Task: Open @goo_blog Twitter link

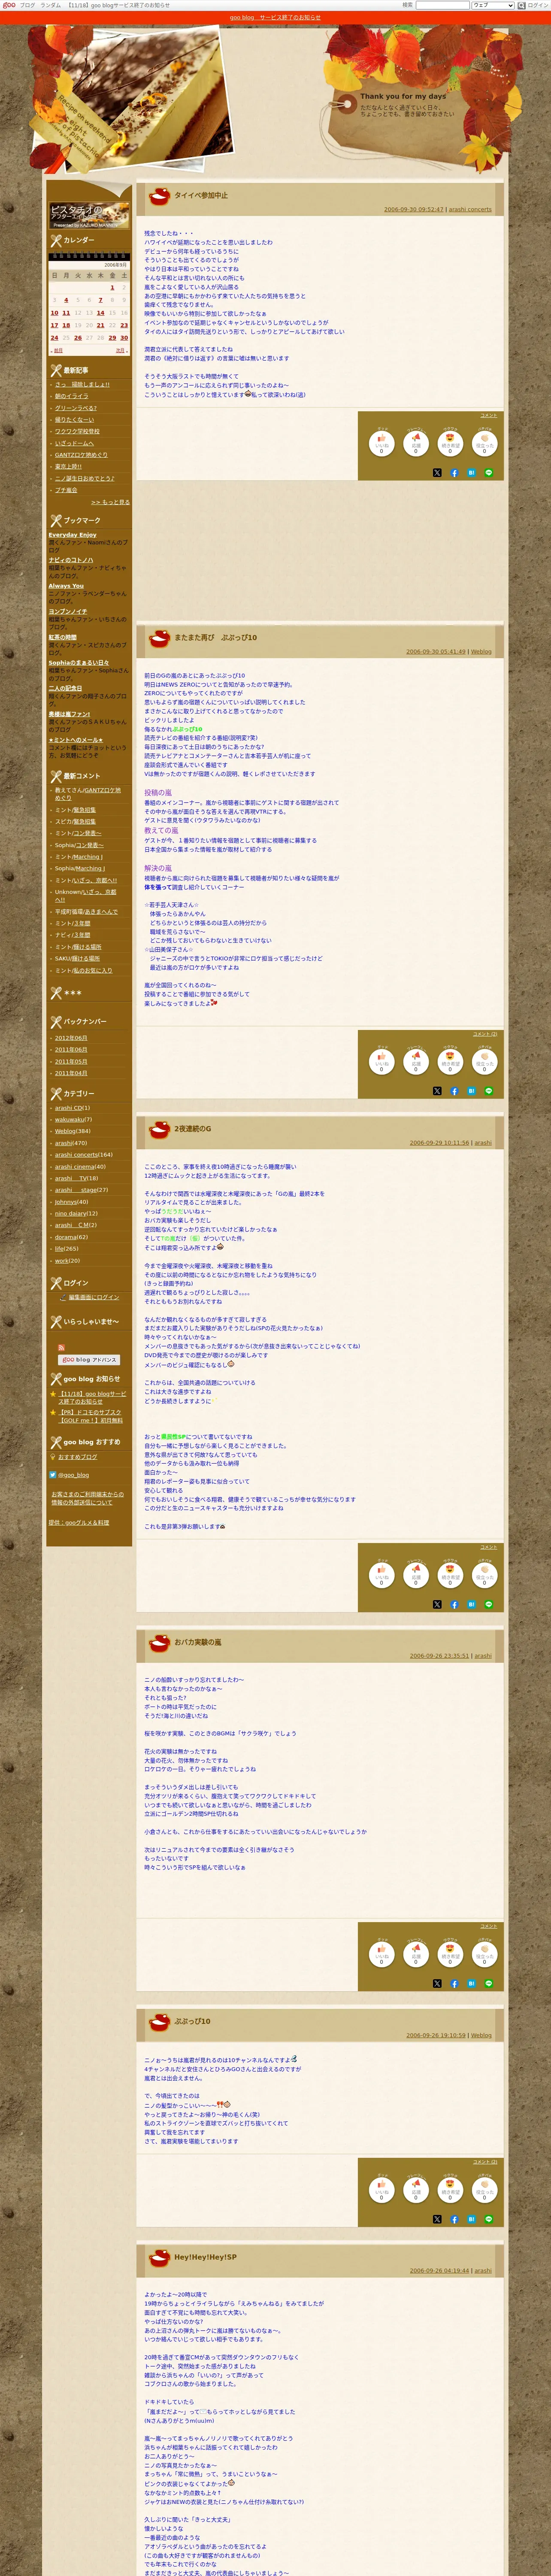Action: pyautogui.click(x=73, y=1475)
